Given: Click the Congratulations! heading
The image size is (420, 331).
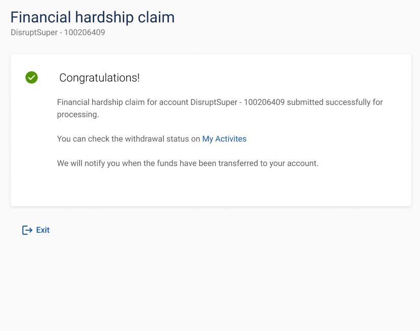Looking at the screenshot, I should click(x=99, y=78).
